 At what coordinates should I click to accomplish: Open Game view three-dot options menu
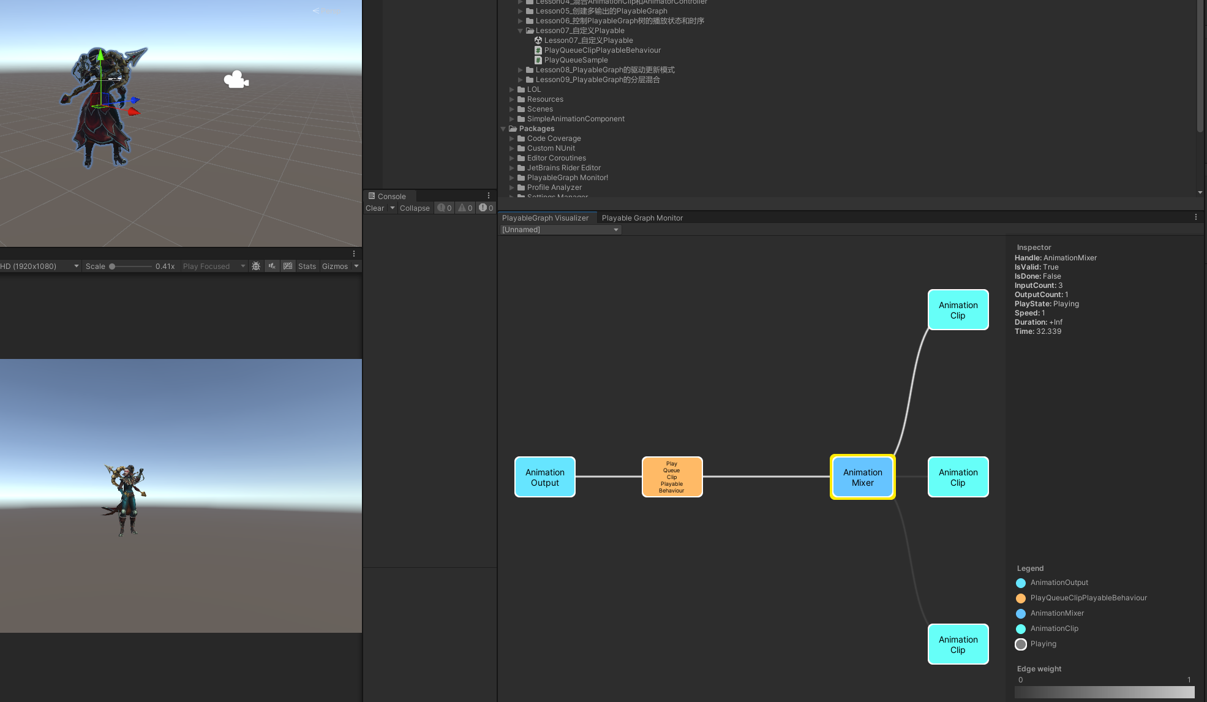click(x=354, y=254)
